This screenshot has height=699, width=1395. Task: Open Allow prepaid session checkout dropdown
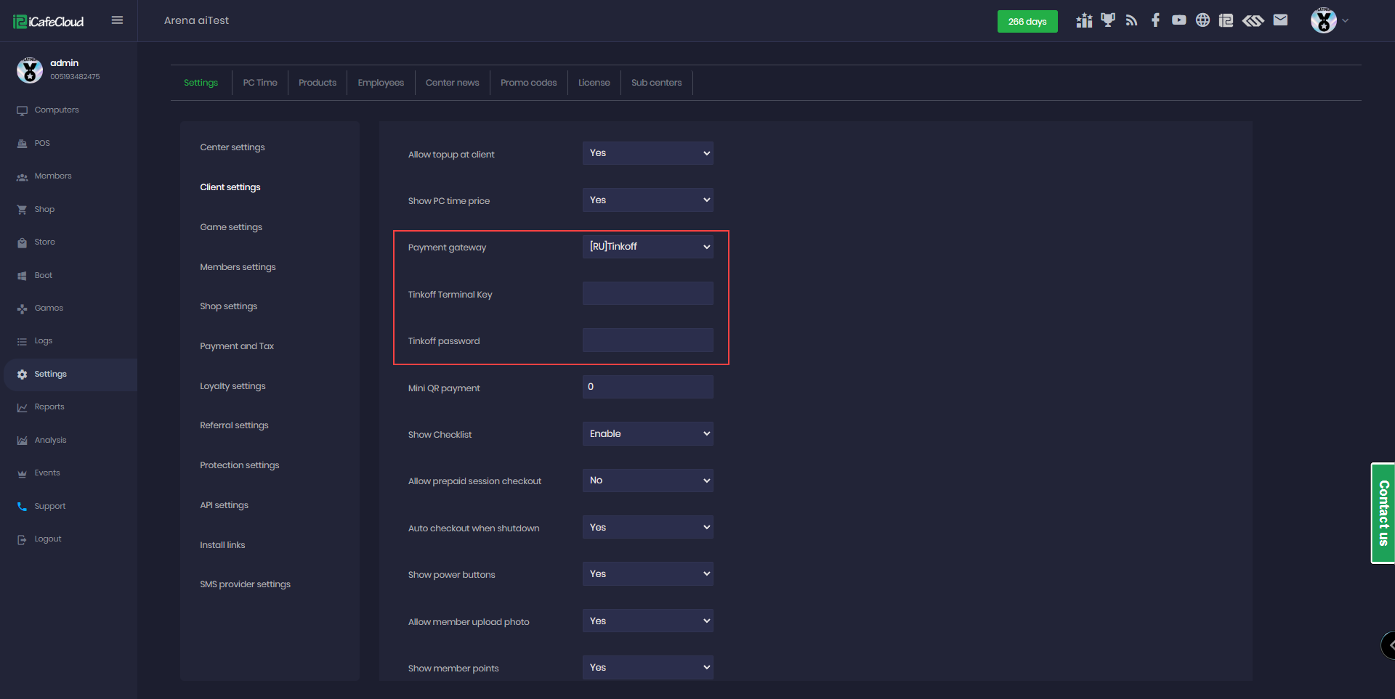tap(647, 481)
